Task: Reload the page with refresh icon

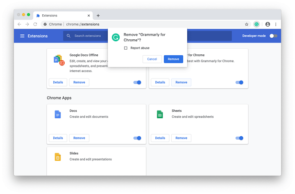Action: (35, 24)
